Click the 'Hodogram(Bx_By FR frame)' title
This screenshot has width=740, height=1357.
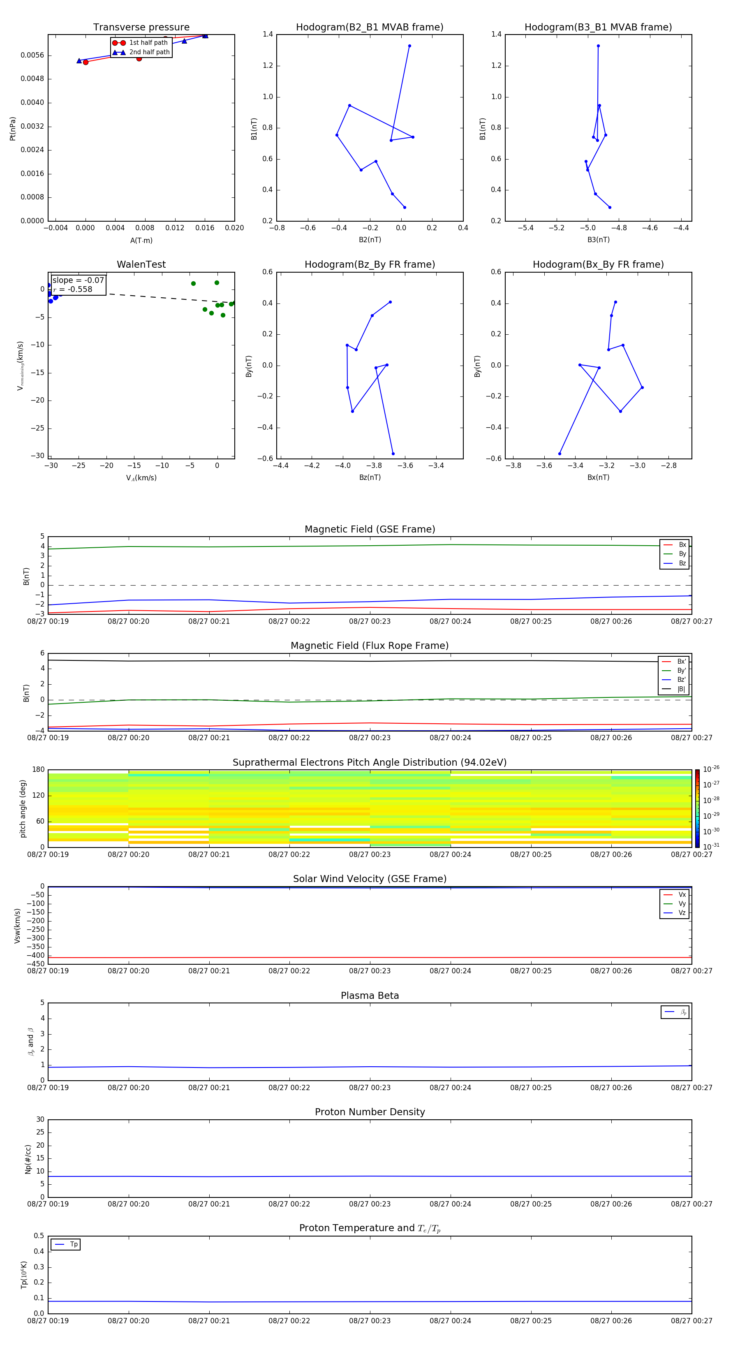(x=598, y=264)
